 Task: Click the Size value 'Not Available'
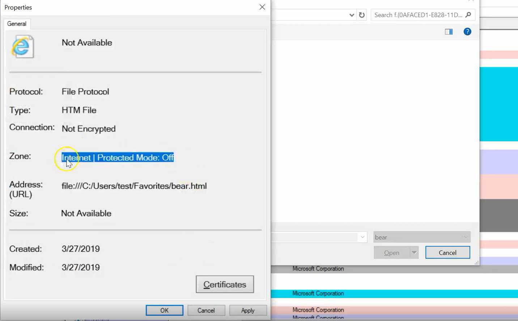(86, 213)
